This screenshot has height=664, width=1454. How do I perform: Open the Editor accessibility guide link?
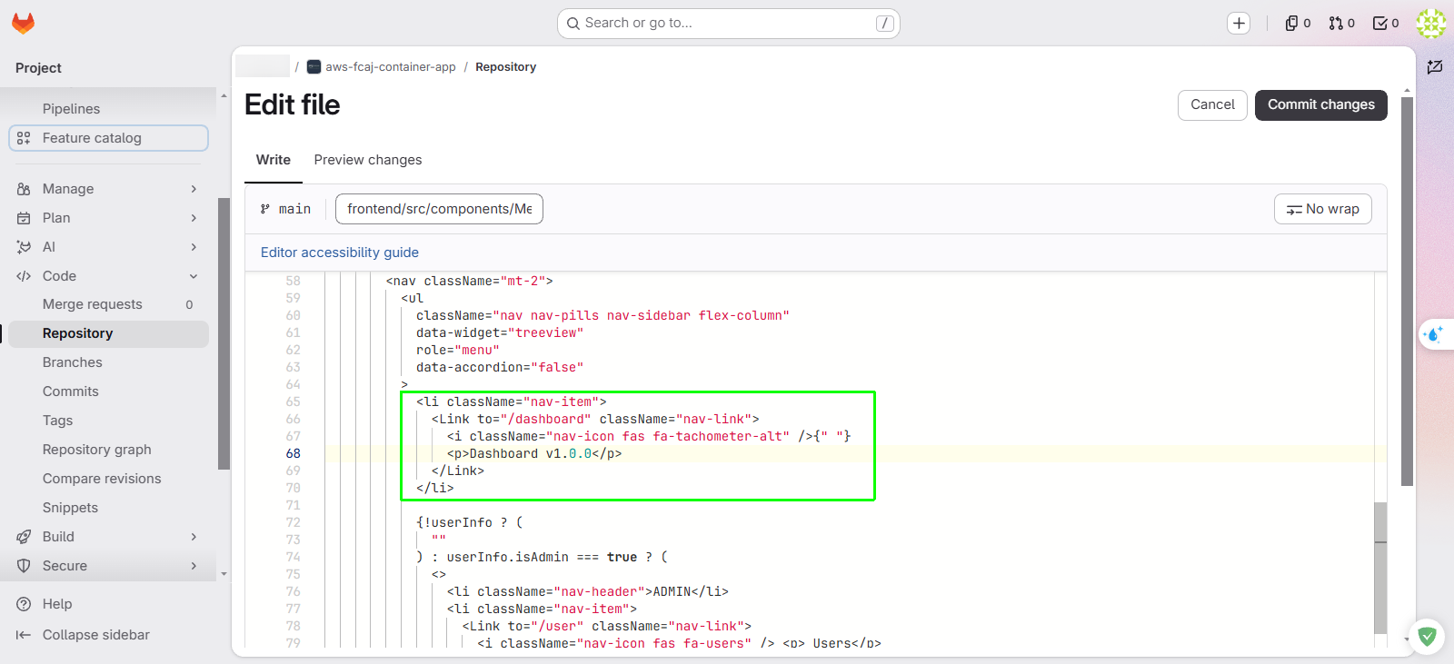pos(340,253)
